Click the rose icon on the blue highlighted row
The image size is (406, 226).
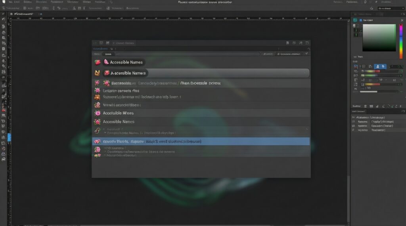point(97,141)
